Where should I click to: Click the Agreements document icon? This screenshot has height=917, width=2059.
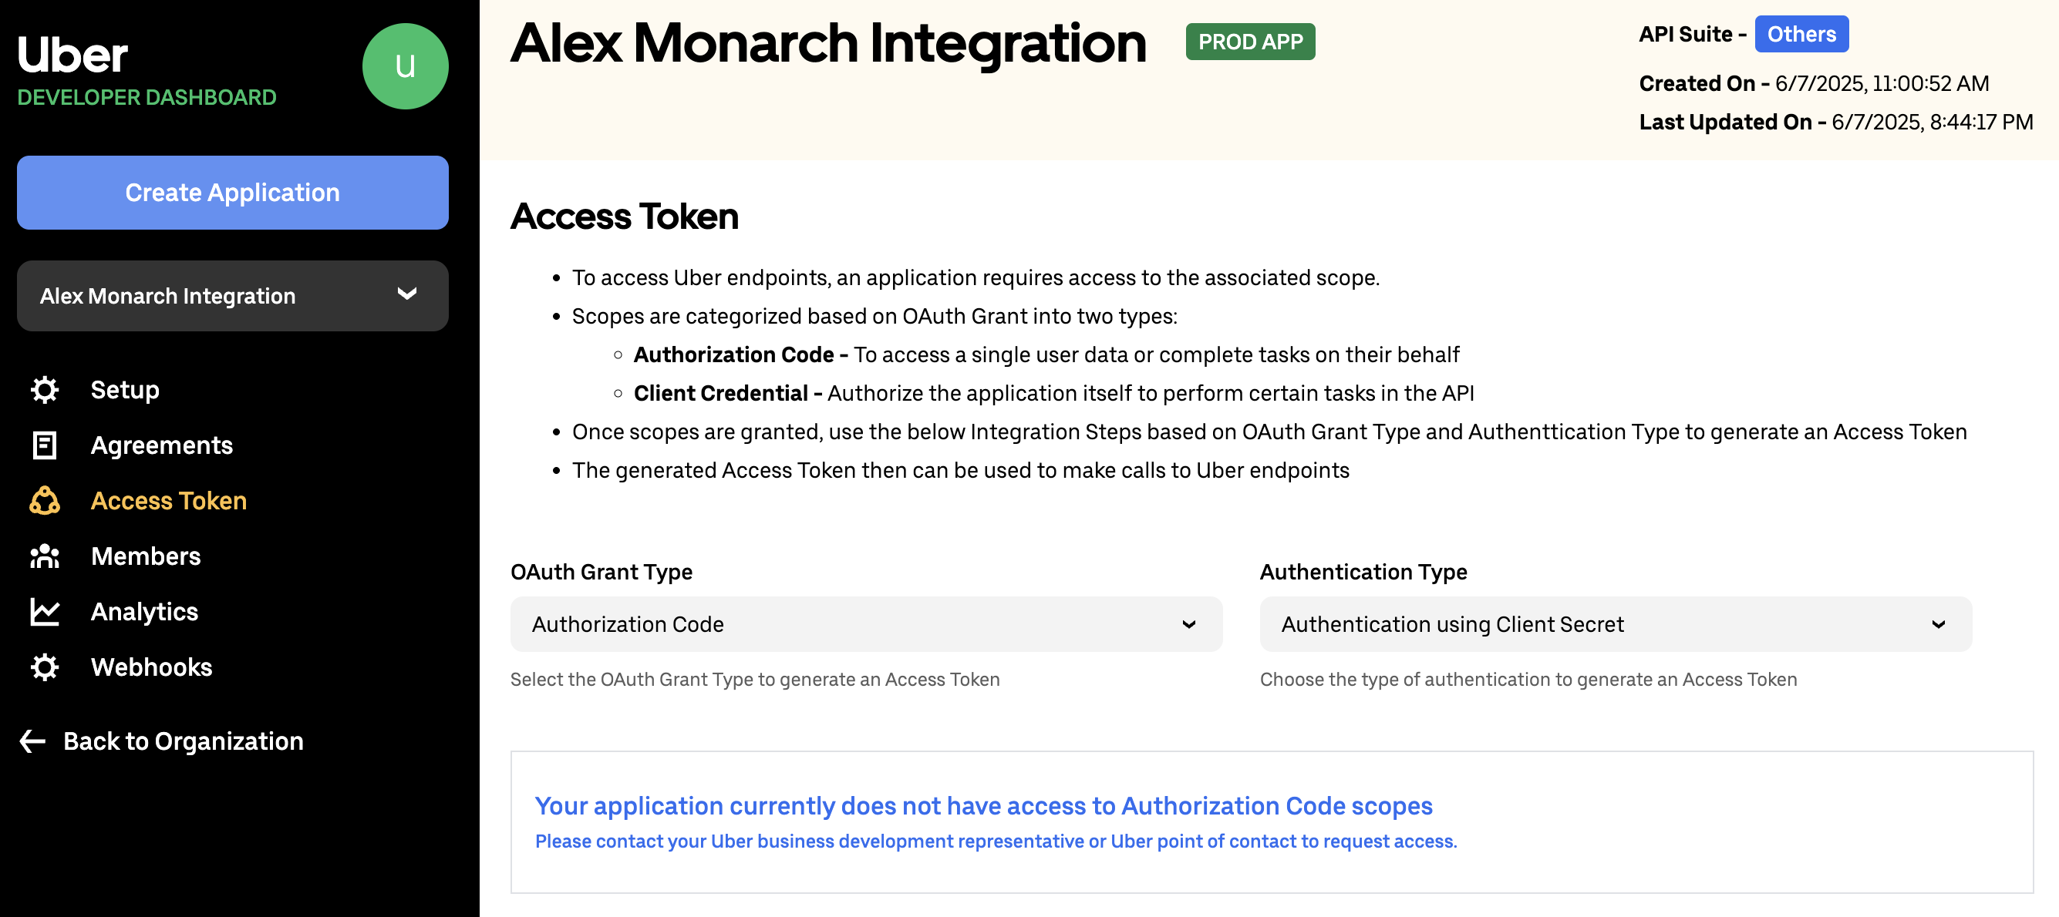[x=45, y=445]
